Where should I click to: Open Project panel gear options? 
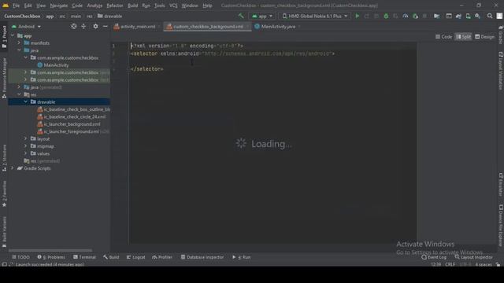(x=95, y=26)
